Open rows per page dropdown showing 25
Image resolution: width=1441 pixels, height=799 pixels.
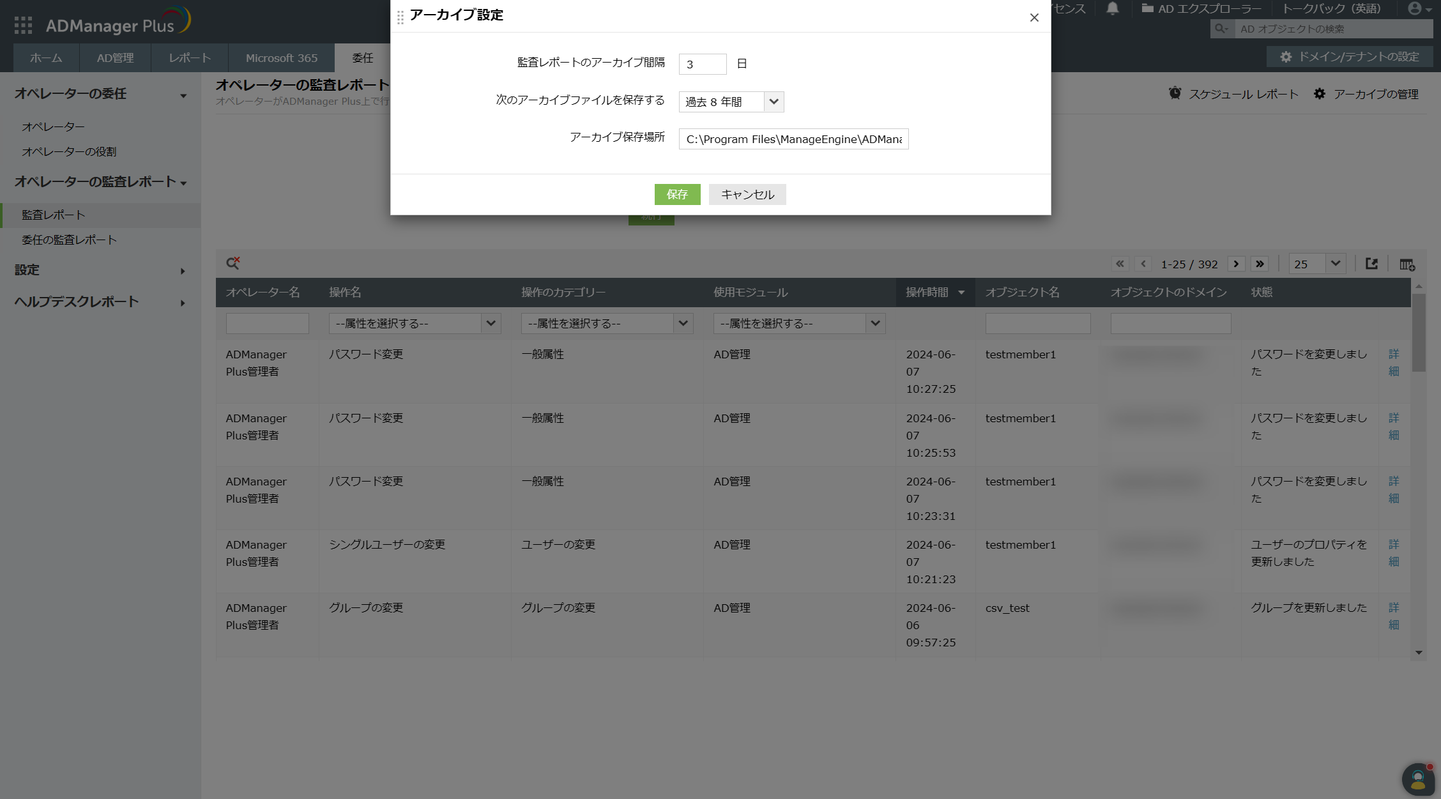(1316, 264)
